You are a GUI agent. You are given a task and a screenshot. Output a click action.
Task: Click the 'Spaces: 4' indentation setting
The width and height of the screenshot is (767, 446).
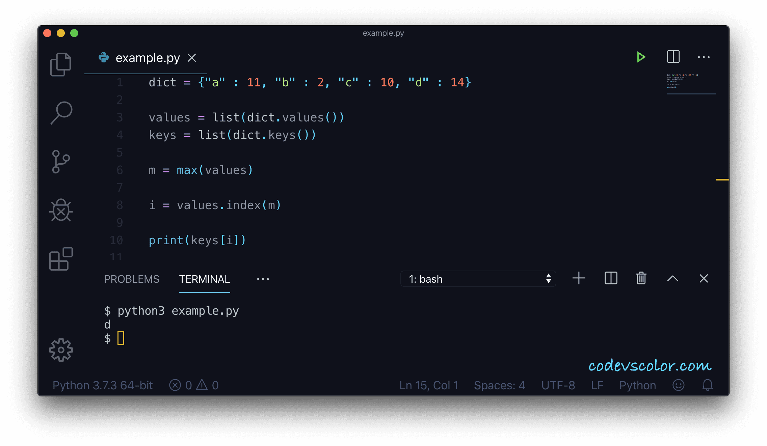(499, 385)
